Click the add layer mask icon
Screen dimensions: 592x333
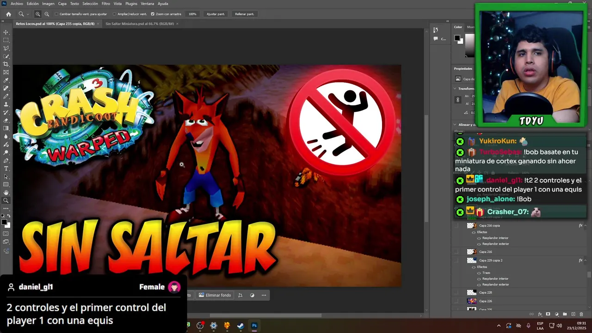pos(548,314)
